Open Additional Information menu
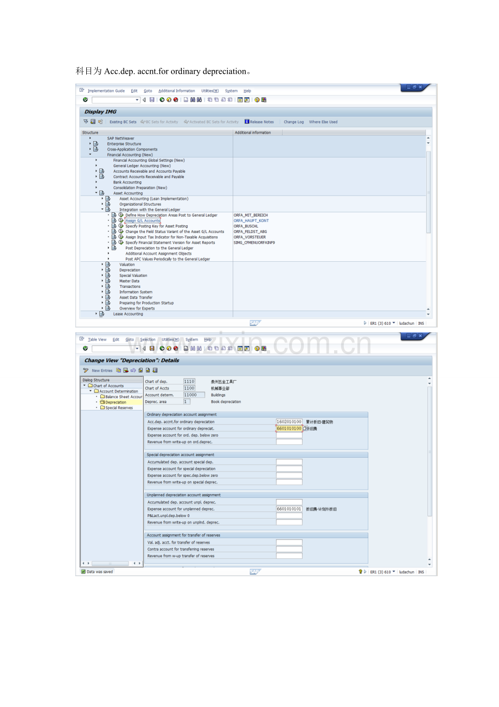The image size is (499, 707). tap(177, 91)
